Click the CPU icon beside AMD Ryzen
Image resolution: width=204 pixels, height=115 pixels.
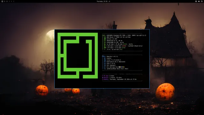[x=105, y=37]
